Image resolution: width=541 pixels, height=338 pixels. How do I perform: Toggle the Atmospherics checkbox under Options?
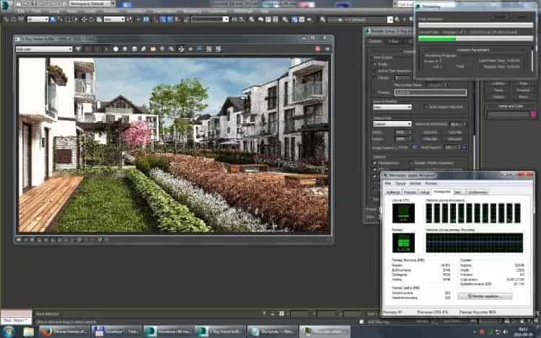[x=375, y=163]
